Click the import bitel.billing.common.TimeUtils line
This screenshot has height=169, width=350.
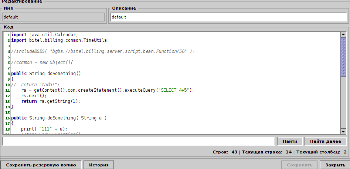pyautogui.click(x=60, y=40)
